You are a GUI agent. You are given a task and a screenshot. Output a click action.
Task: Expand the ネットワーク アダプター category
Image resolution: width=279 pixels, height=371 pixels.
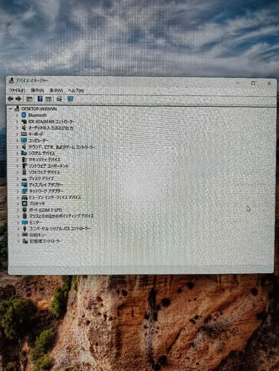[x=17, y=191]
